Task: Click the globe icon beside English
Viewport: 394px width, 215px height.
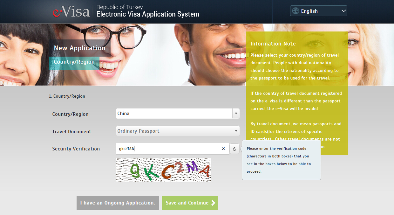Action: pyautogui.click(x=295, y=11)
